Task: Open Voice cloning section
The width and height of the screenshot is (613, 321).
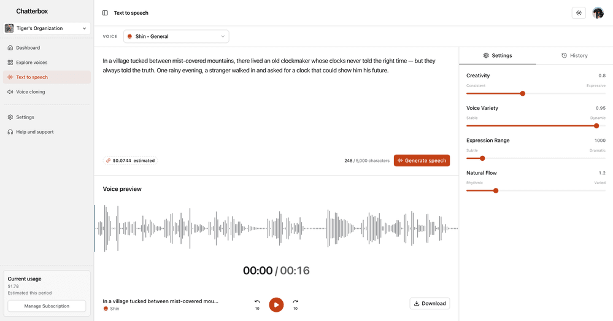Action: pyautogui.click(x=47, y=92)
